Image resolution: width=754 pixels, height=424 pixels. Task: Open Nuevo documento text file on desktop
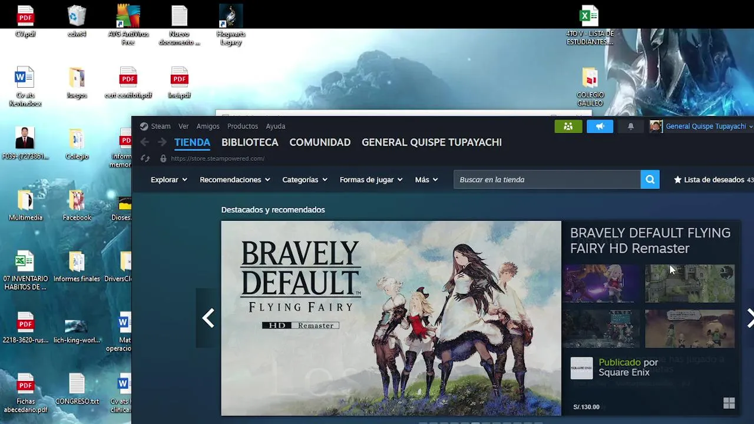pos(179,25)
